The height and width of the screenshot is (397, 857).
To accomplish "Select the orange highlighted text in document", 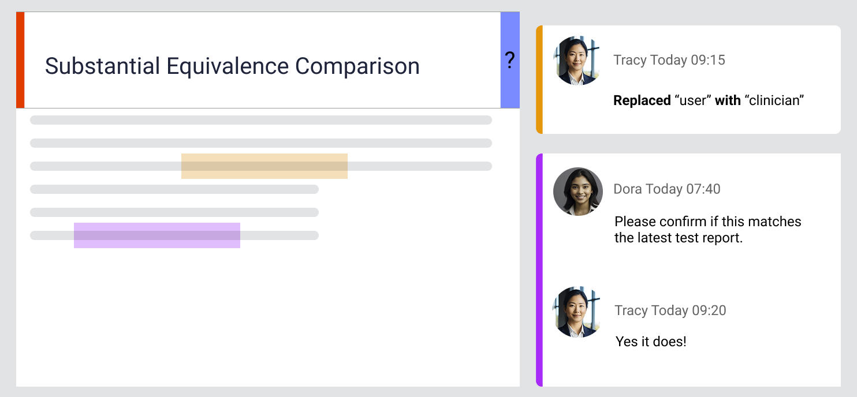I will click(264, 166).
